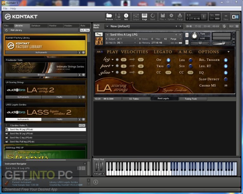Click the Purge icon in main toolbar

[180, 16]
